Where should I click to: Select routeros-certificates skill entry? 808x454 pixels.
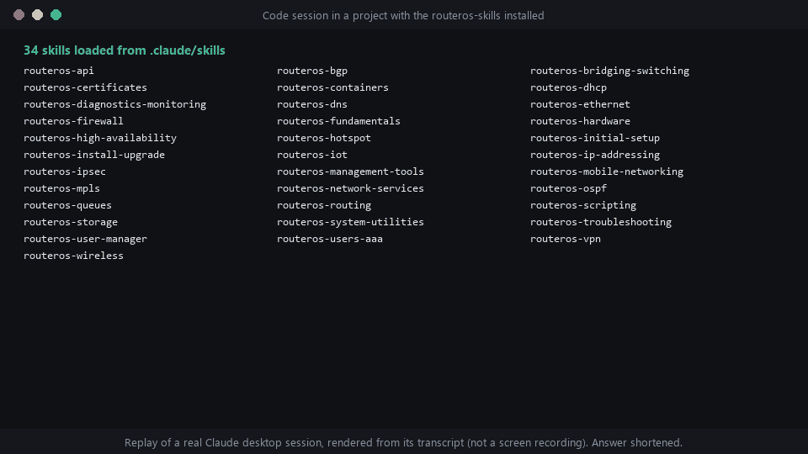click(x=86, y=87)
